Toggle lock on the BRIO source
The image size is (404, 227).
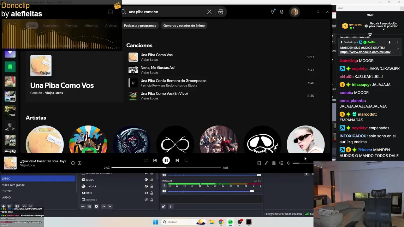point(151,193)
